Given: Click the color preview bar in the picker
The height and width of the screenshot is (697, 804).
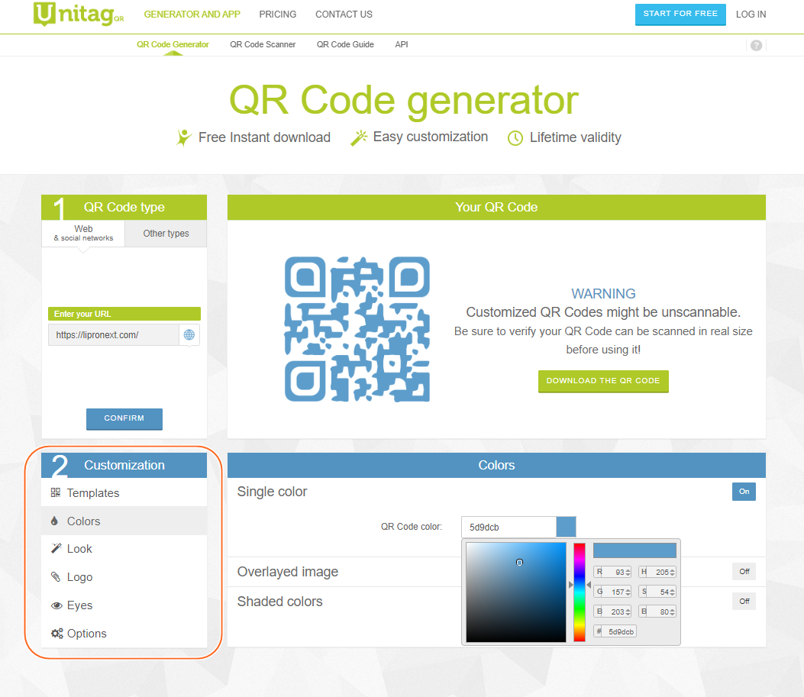Looking at the screenshot, I should (x=634, y=550).
